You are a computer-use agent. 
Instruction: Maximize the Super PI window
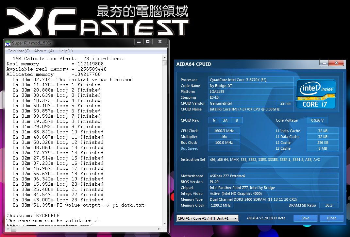click(x=147, y=42)
